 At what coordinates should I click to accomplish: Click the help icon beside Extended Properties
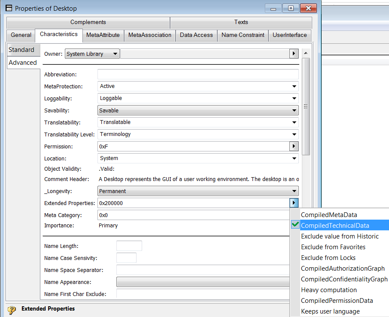point(12,310)
